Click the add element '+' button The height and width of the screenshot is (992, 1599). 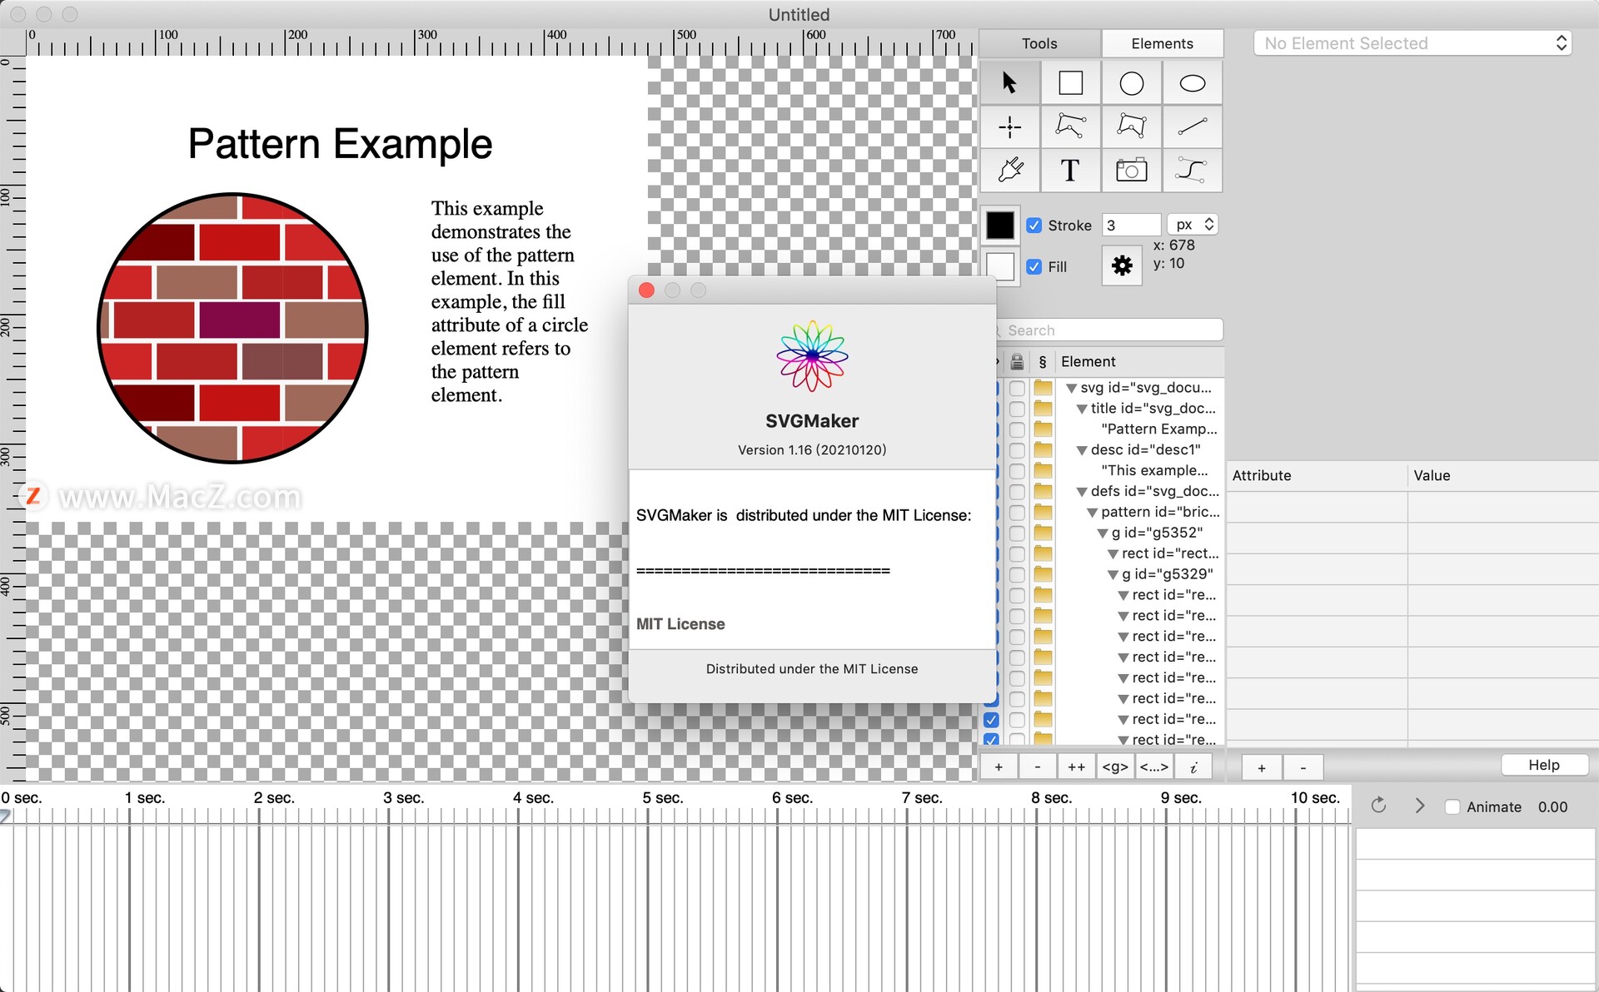coord(999,766)
